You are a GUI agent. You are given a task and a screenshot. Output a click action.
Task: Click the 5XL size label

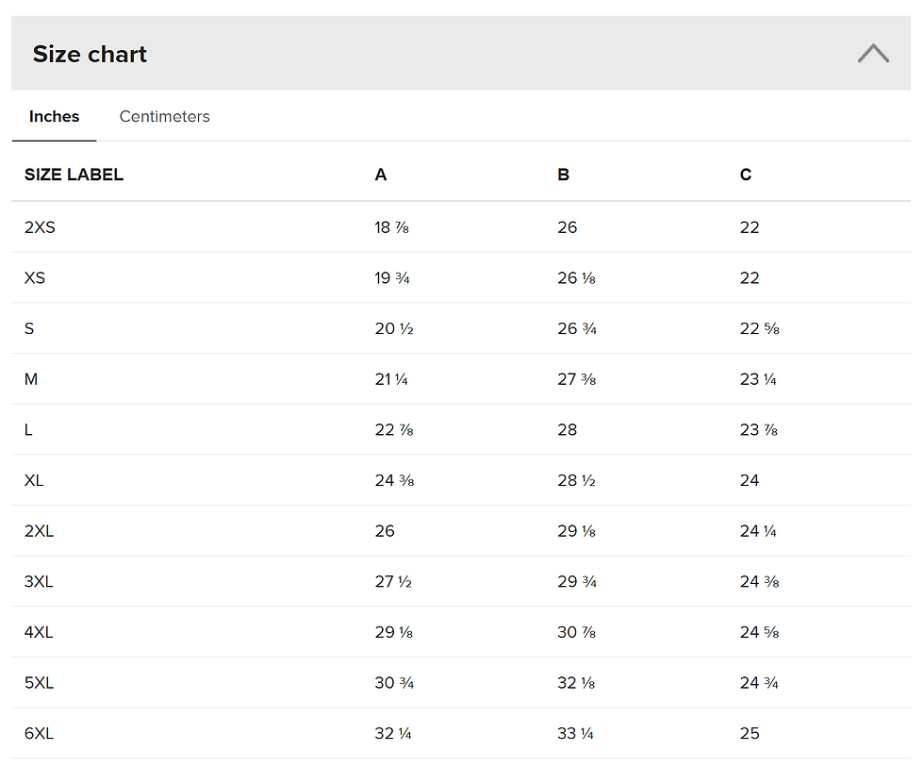(x=39, y=683)
